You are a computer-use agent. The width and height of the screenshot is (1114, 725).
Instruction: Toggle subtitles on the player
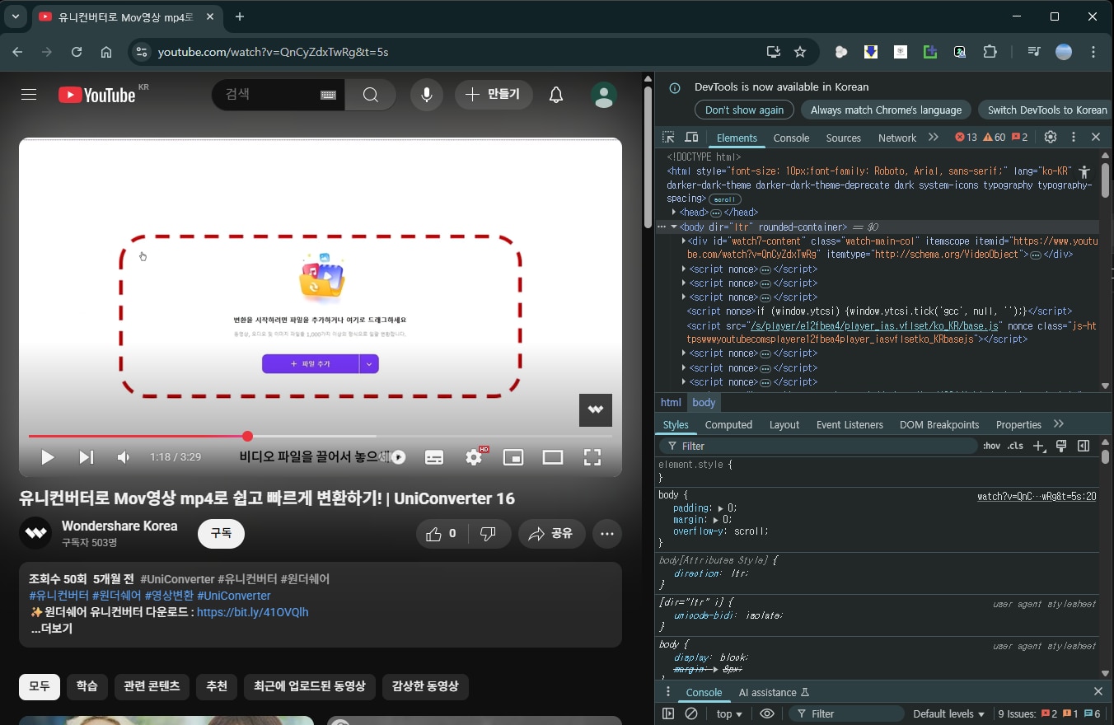pyautogui.click(x=434, y=457)
